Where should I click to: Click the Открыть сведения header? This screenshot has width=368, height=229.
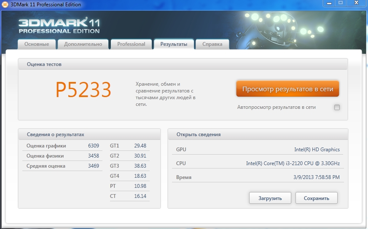tap(258, 134)
